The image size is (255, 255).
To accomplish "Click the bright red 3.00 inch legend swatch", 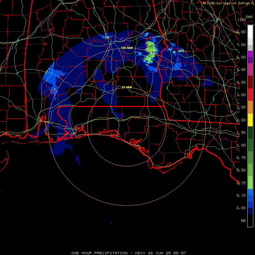I will pos(250,95).
